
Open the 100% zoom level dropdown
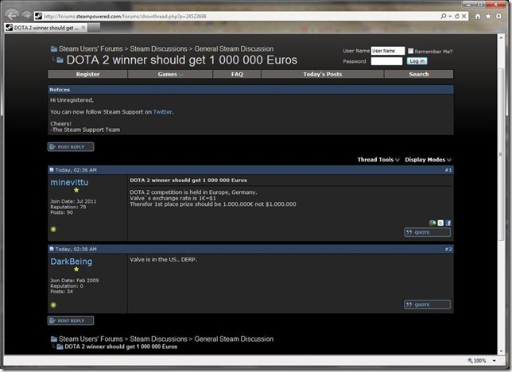(495, 361)
